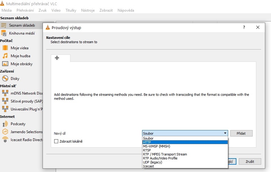Open the Nápověda menu
Image resolution: width=271 pixels, height=172 pixels.
126,10
